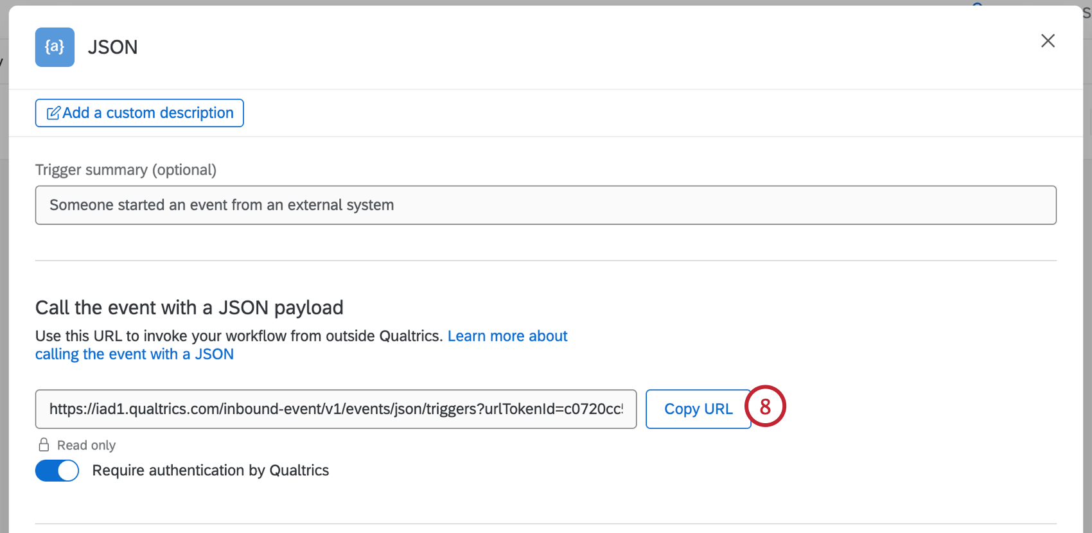Click the pencil edit icon
Image resolution: width=1092 pixels, height=533 pixels.
click(53, 113)
